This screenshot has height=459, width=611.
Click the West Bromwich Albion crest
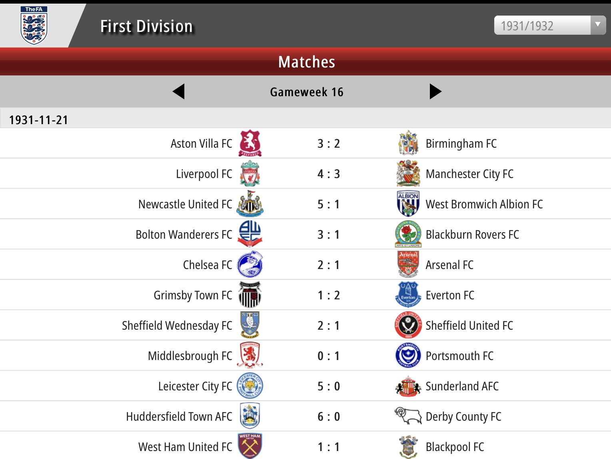click(408, 204)
